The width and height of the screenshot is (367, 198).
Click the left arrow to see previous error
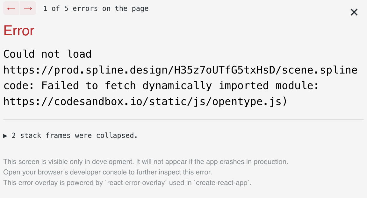point(11,8)
